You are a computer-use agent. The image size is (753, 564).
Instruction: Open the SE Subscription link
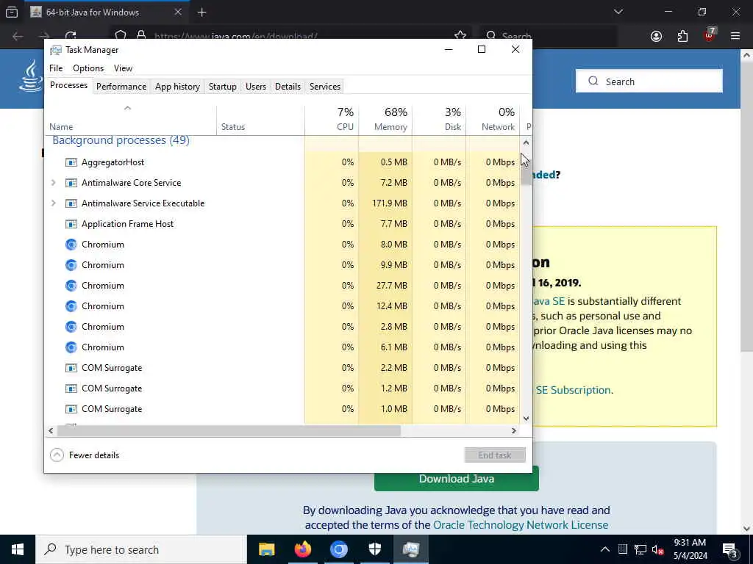point(574,390)
